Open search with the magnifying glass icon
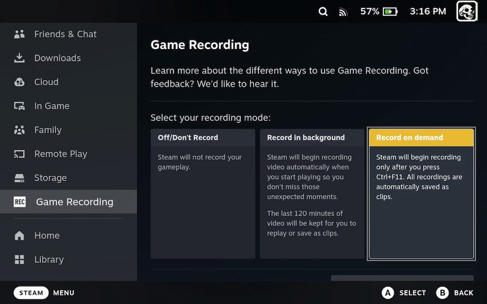The image size is (487, 304). 323,11
